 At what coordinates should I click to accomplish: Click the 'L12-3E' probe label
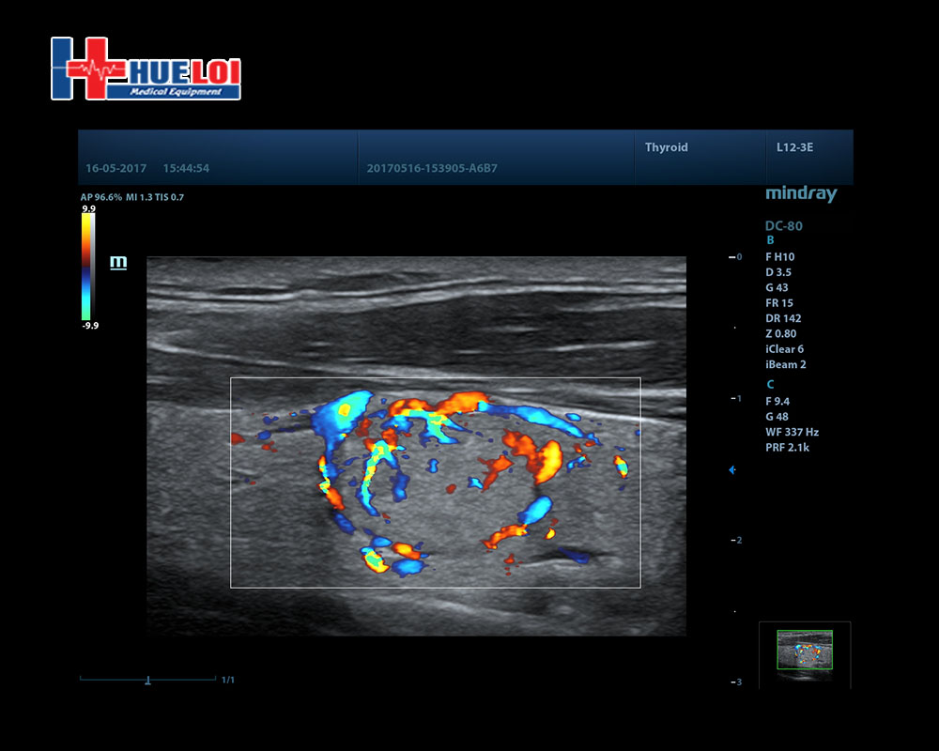coord(794,147)
